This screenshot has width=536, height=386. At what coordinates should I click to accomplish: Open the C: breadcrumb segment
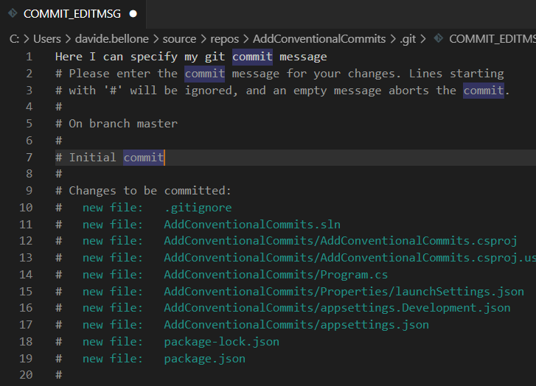(x=14, y=39)
